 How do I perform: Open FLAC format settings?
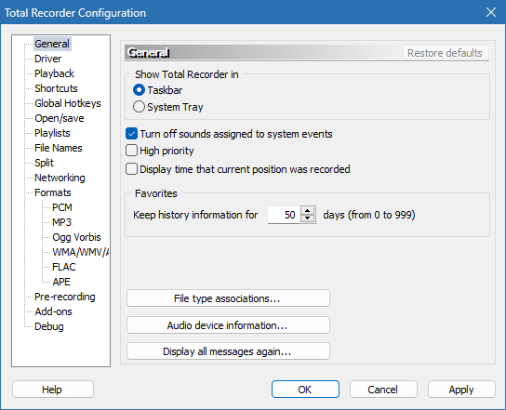(64, 267)
